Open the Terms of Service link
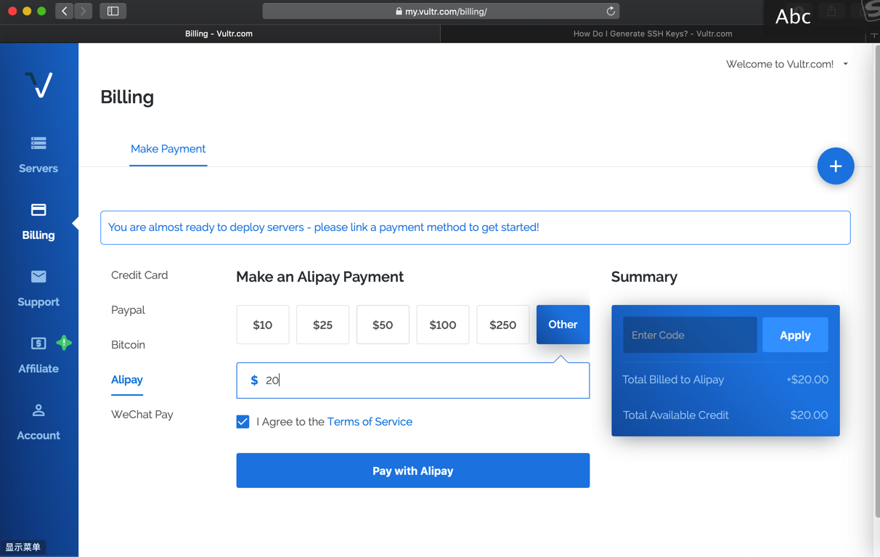Viewport: 880px width, 557px height. pyautogui.click(x=370, y=422)
